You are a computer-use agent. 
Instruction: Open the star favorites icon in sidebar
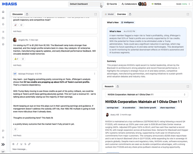(3, 44)
